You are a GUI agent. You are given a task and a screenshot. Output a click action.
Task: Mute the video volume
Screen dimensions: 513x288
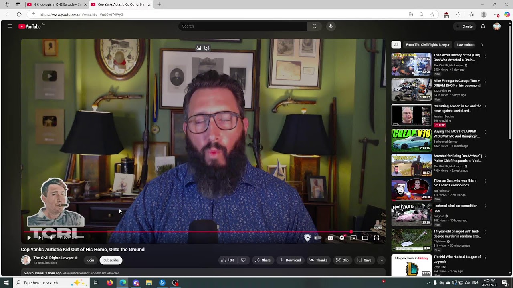pos(52,238)
